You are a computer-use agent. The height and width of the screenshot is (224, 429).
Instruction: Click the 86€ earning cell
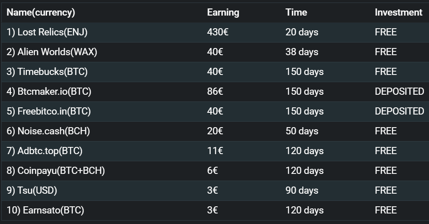coord(215,91)
